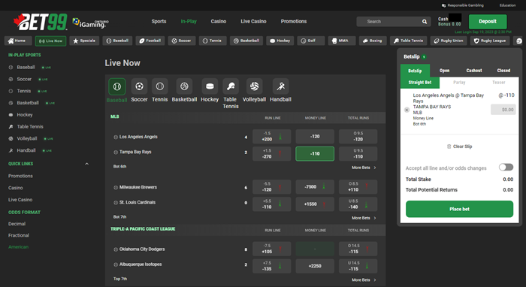
Task: Open Promotions in Quick Links
Action: 20,176
